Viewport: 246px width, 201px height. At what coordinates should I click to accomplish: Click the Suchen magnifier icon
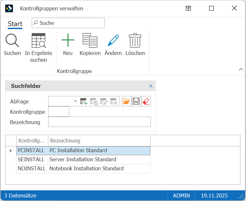(x=12, y=40)
